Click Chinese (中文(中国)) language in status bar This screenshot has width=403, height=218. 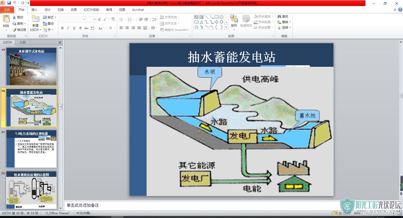(x=83, y=213)
